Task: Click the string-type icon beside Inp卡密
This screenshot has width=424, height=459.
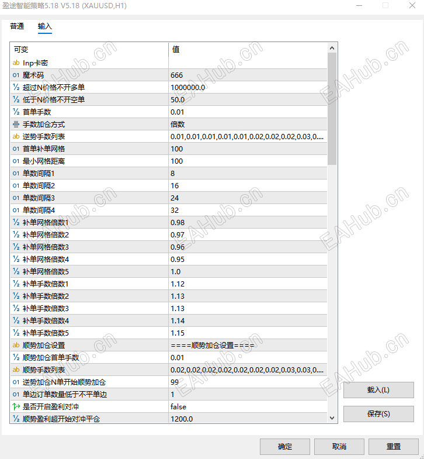Action: coord(16,63)
